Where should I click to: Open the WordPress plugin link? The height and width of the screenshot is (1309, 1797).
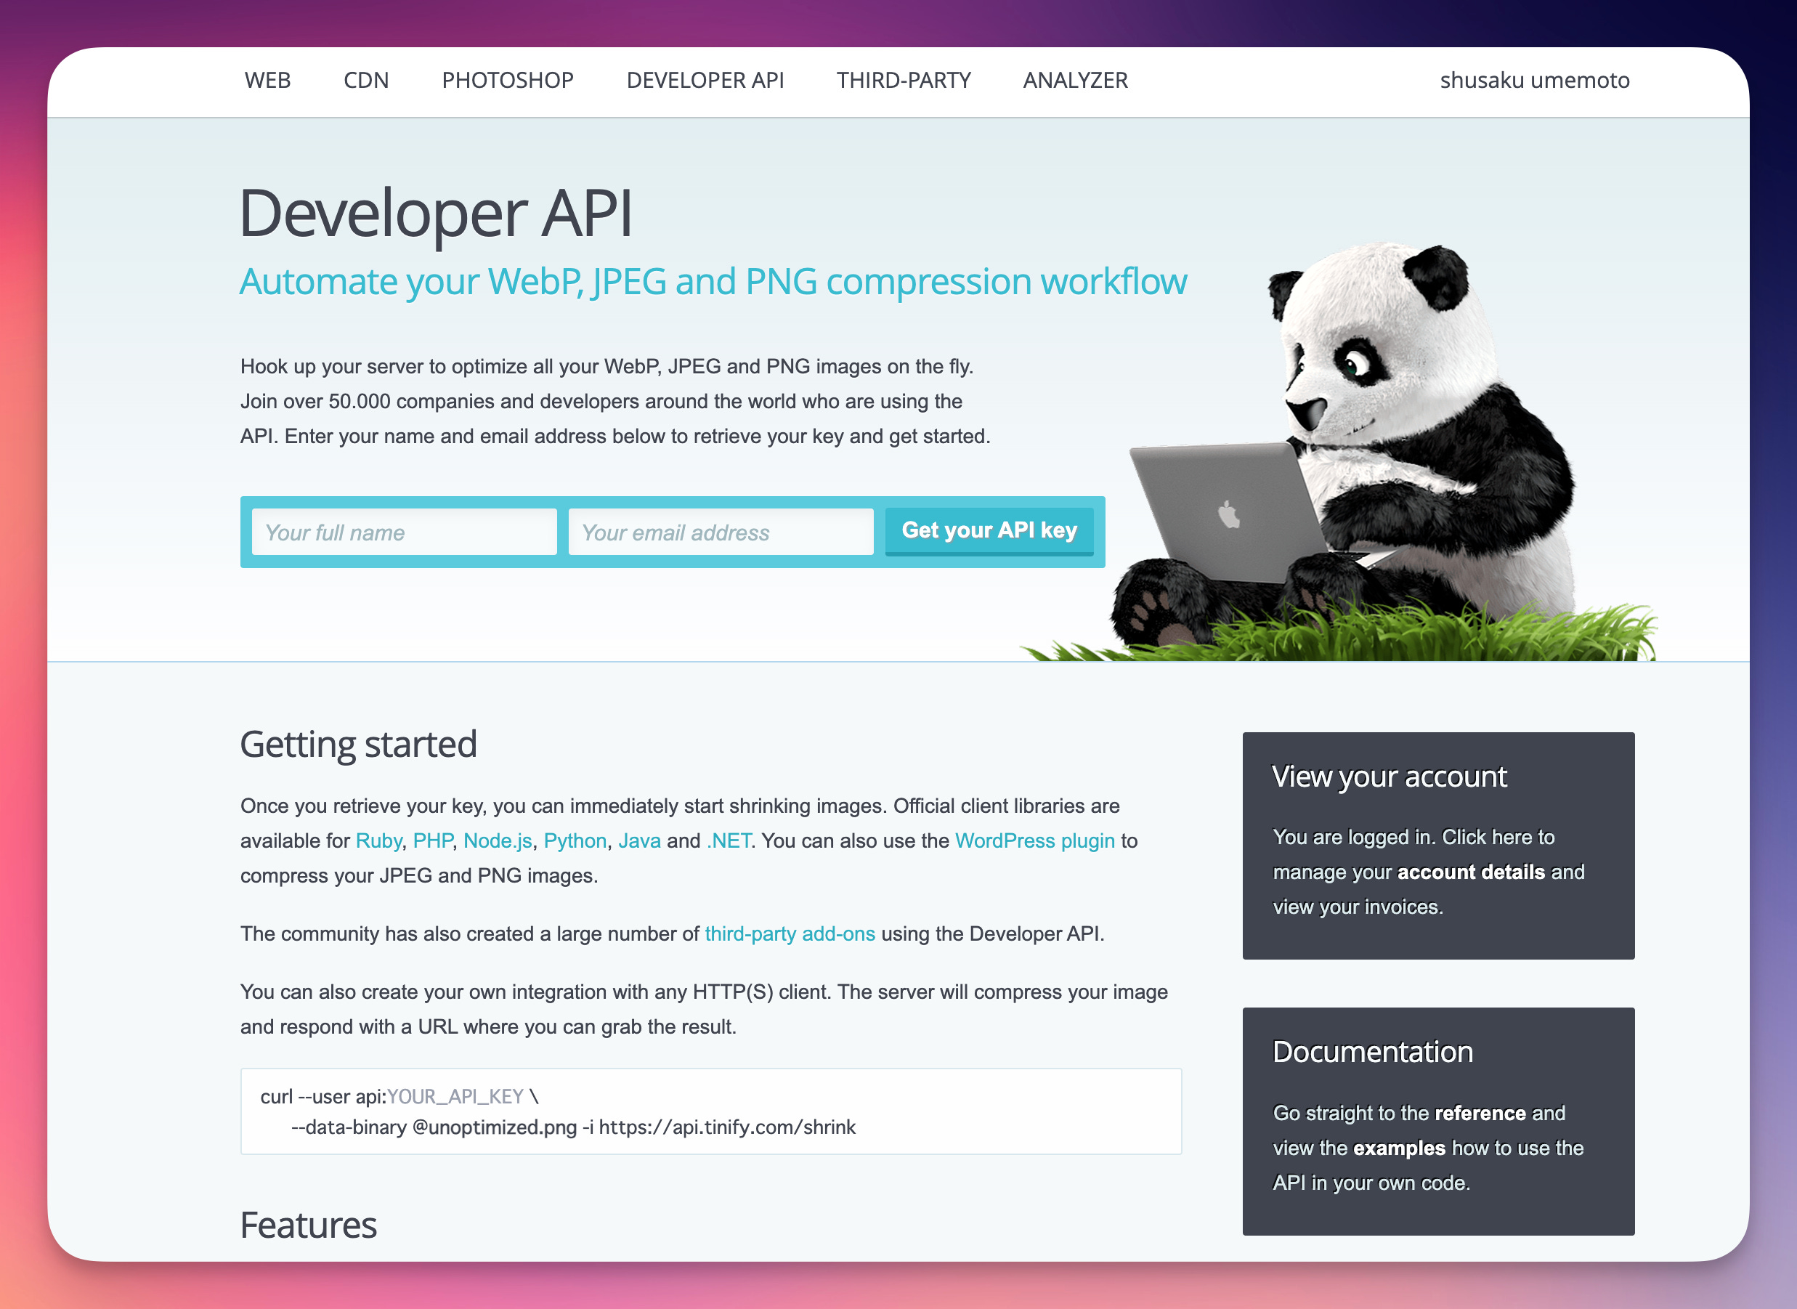pos(1035,840)
